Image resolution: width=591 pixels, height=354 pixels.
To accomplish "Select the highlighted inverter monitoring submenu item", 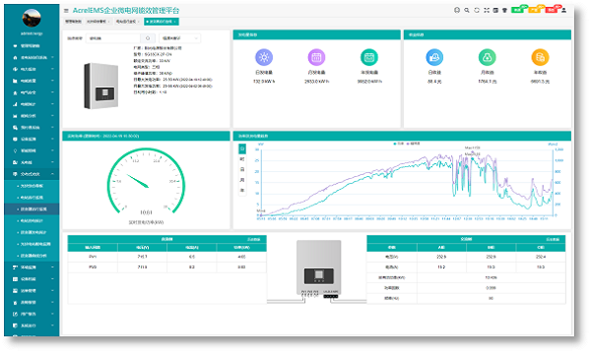I will point(32,209).
